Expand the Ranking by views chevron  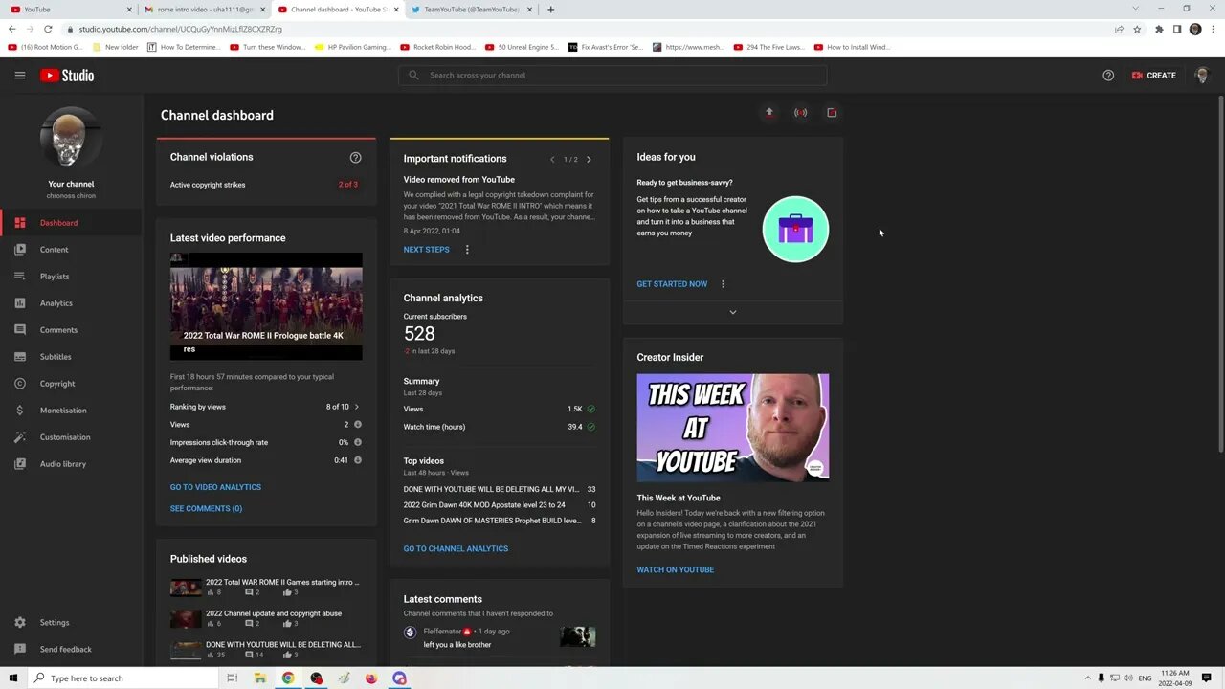point(357,407)
